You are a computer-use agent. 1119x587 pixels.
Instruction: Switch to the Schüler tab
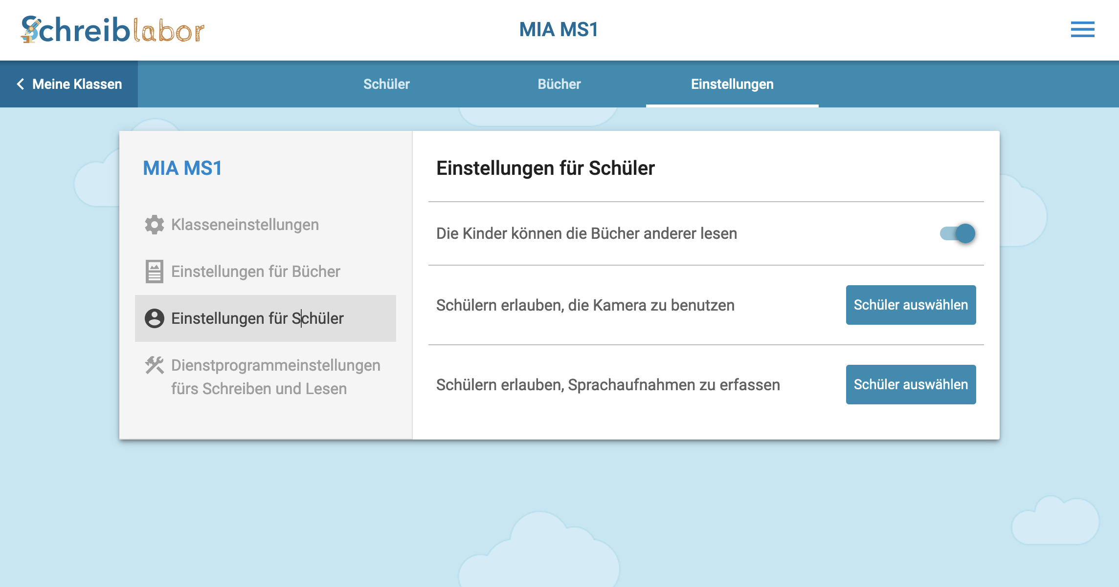[x=386, y=84]
